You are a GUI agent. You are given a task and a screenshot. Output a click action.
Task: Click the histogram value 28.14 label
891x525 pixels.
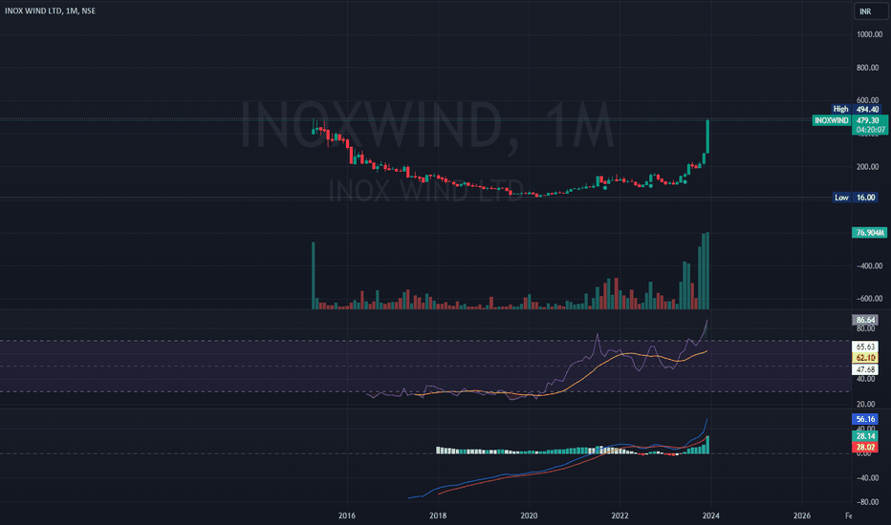[x=865, y=436]
